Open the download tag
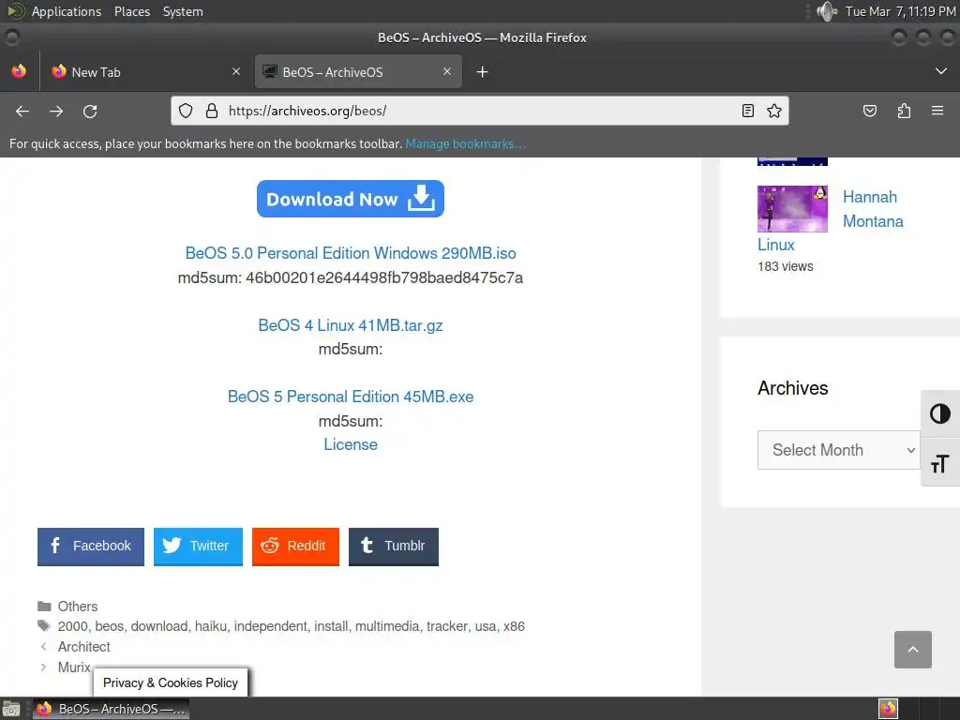This screenshot has width=960, height=720. click(159, 626)
